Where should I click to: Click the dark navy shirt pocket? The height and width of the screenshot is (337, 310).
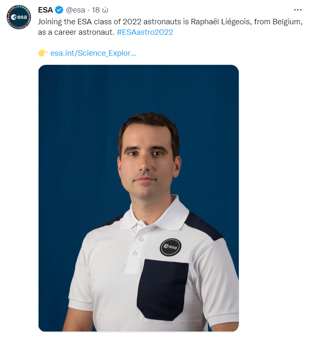[163, 290]
